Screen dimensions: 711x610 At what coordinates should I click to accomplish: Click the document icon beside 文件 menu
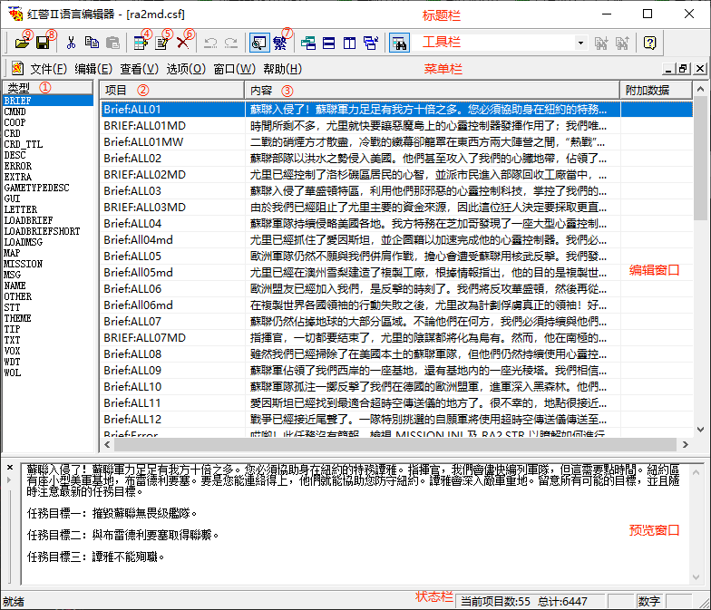17,69
